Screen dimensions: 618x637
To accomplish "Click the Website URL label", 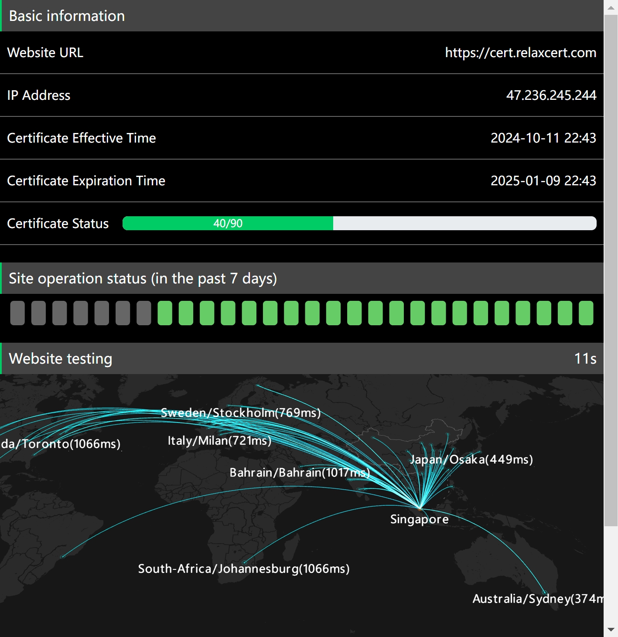I will click(x=45, y=53).
